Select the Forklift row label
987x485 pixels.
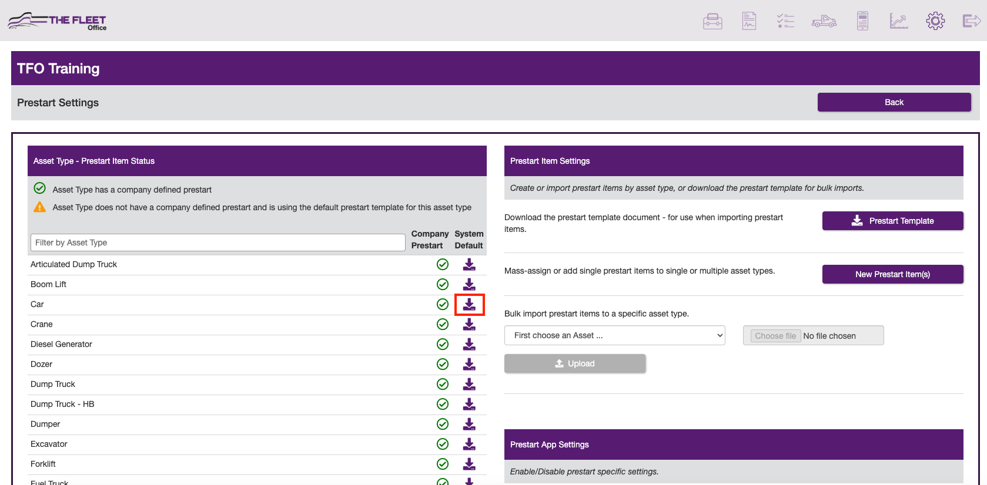(x=43, y=464)
